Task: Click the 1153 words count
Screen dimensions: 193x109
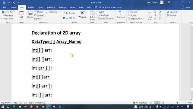Action: (17, 103)
